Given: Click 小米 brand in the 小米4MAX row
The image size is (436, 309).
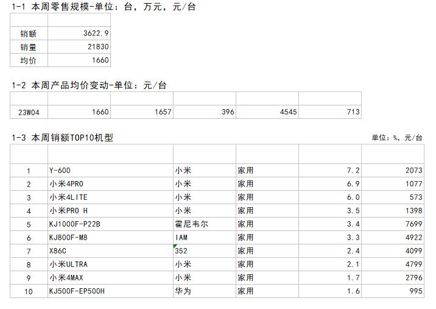Looking at the screenshot, I should [x=183, y=277].
